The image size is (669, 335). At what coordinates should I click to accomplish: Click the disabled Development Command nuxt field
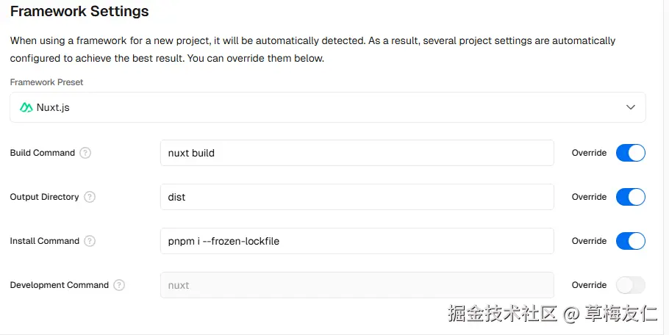[357, 285]
